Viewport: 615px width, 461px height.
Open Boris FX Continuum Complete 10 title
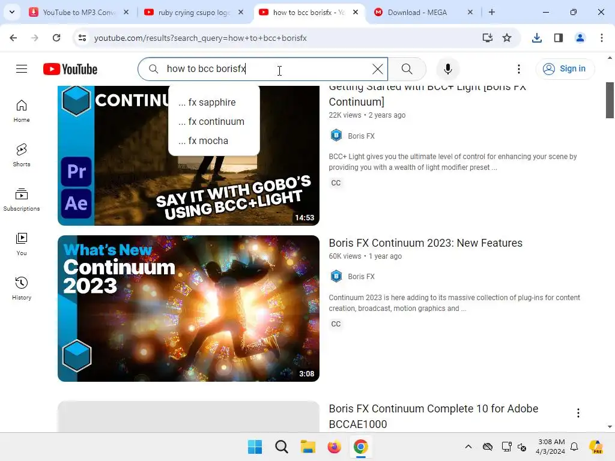(x=433, y=417)
